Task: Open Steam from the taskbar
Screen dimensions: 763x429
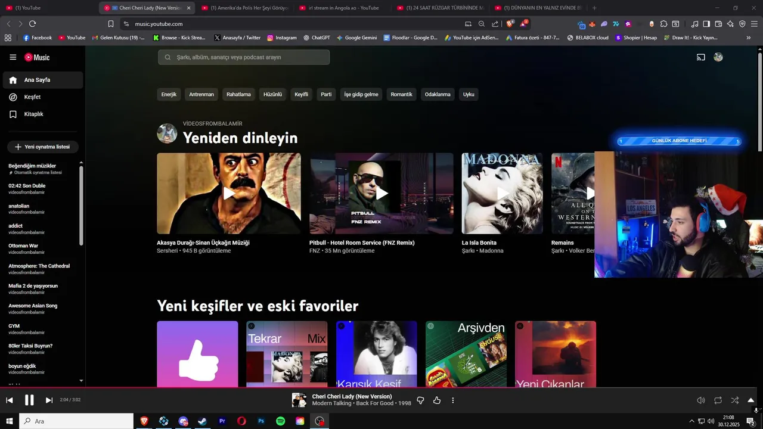Action: (x=203, y=421)
